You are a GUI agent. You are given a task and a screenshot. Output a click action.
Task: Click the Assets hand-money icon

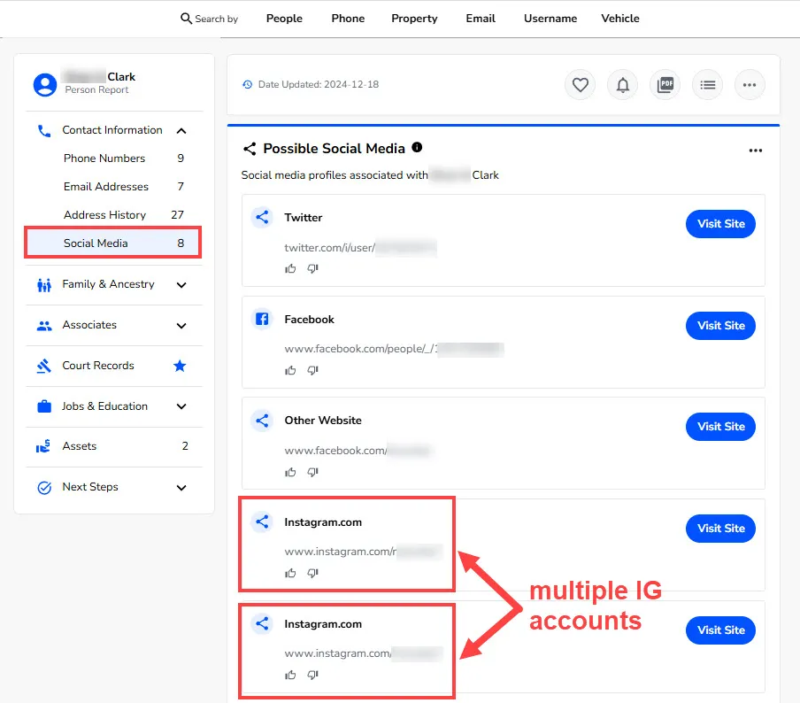[43, 446]
